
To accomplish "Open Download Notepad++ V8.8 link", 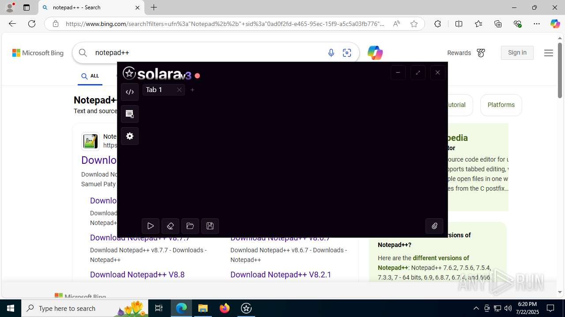I will pyautogui.click(x=137, y=275).
